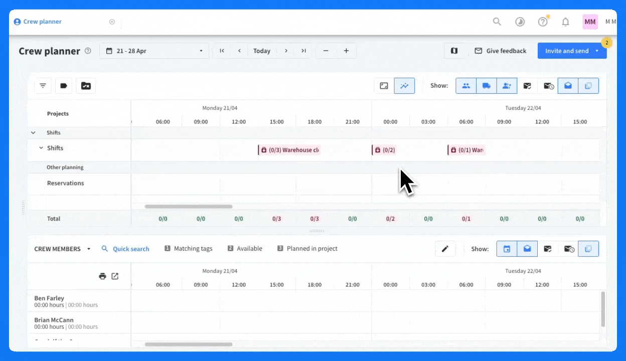Viewport: 626px width, 361px height.
Task: Open the 21 - 28 Apr date range dropdown
Action: pyautogui.click(x=154, y=51)
